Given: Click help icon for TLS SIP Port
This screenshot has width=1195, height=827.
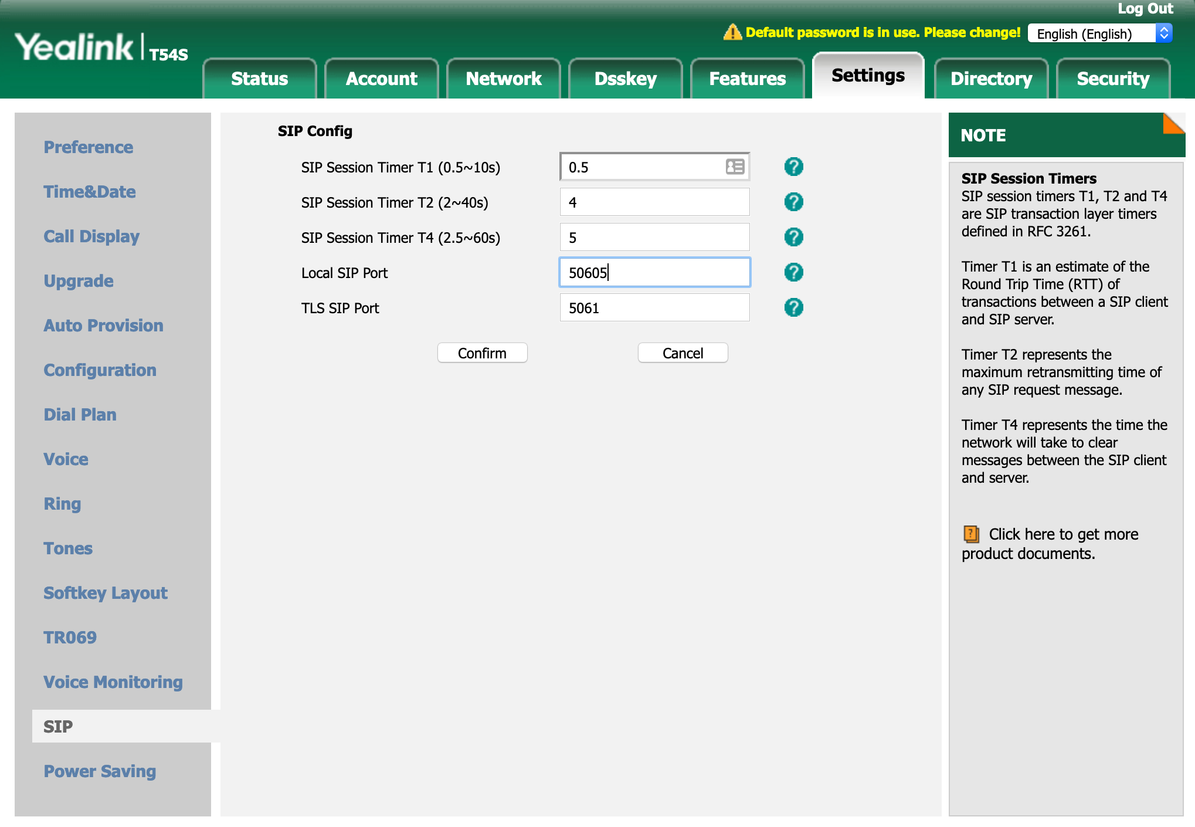Looking at the screenshot, I should click(x=793, y=307).
